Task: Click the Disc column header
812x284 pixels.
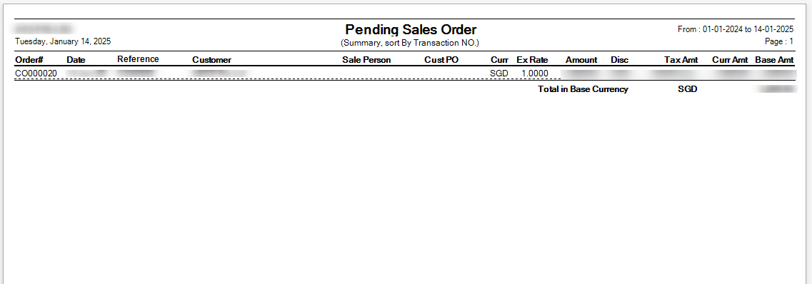Action: click(x=619, y=60)
